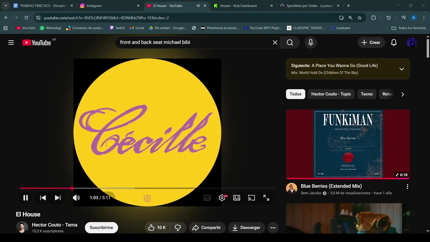Open the Hector Couto - Tema channel
This screenshot has width=430, height=242.
pyautogui.click(x=54, y=225)
